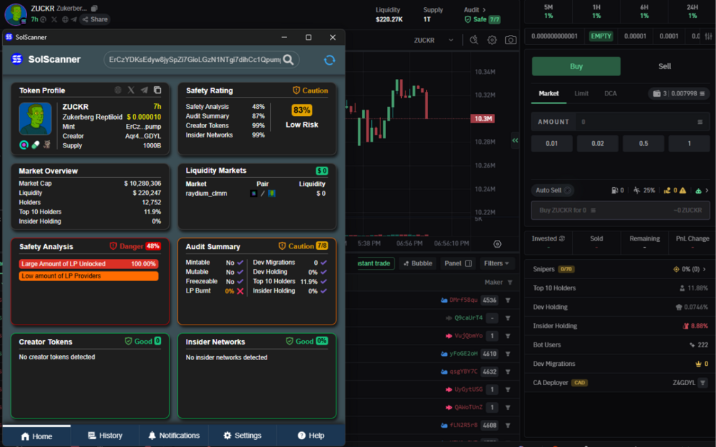Toggle the Auto Sell switch
The image size is (716, 447).
point(567,190)
